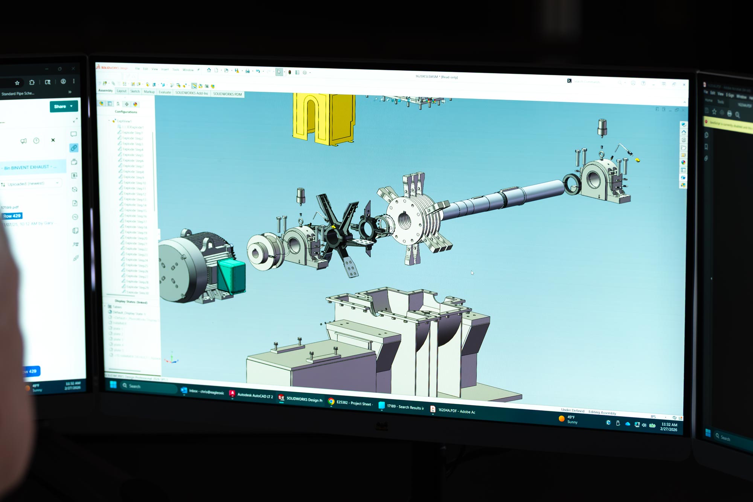Select the Save icon in SOLIDWORKS toolbar
The image size is (753, 502).
point(236,71)
